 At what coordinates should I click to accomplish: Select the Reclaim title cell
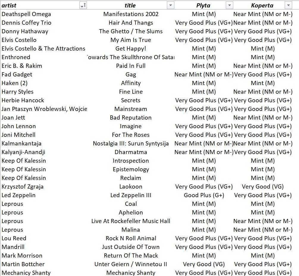131,178
